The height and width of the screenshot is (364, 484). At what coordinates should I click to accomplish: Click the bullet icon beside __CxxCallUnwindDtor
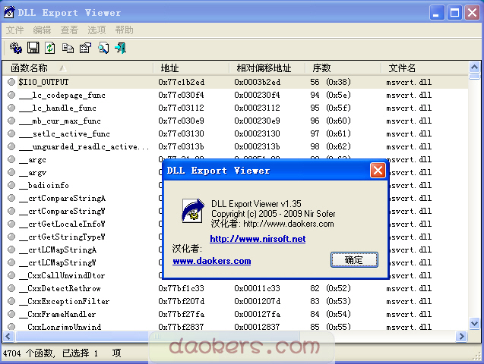tap(11, 275)
